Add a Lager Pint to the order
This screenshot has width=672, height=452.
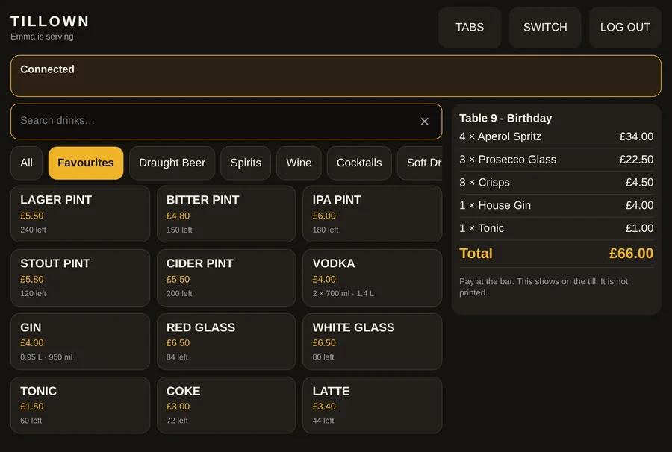click(80, 214)
